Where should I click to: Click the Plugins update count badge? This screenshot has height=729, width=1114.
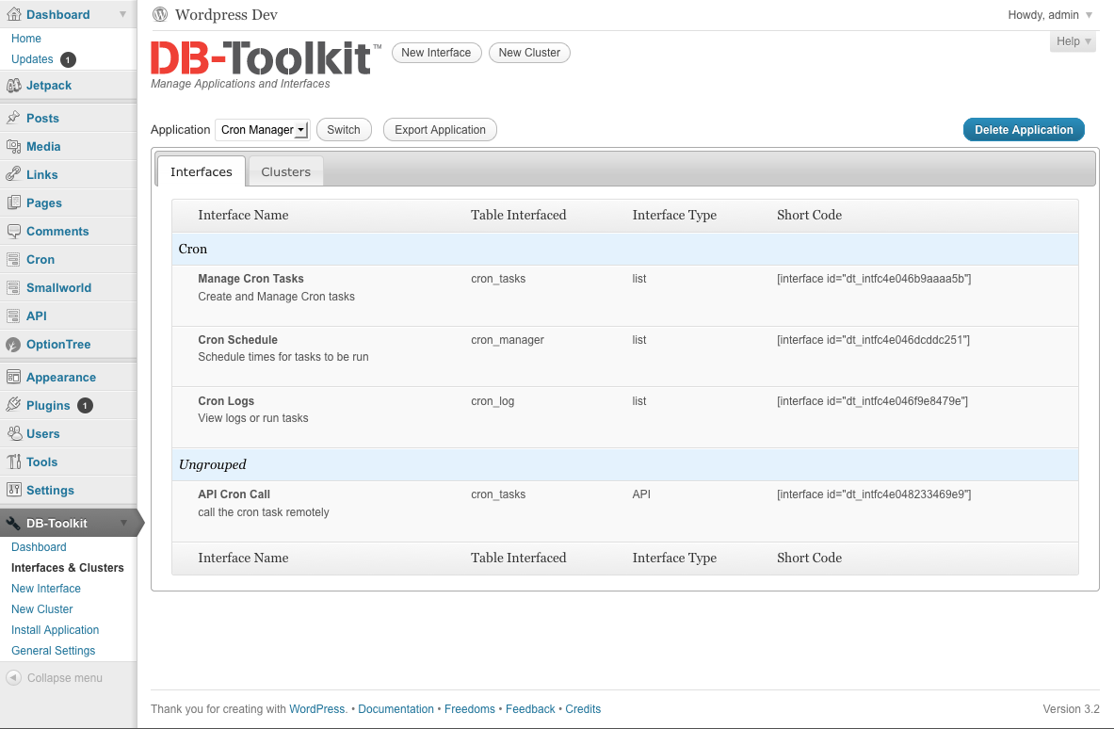pos(86,406)
